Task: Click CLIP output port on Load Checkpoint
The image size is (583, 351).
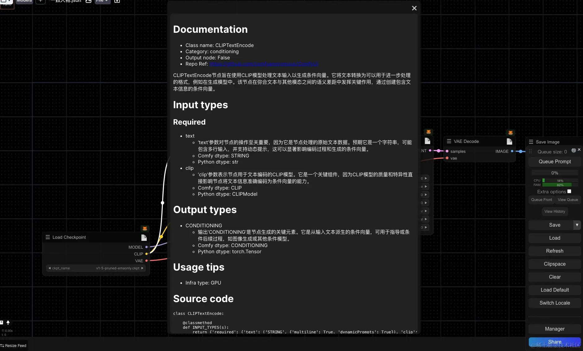Action: click(146, 254)
